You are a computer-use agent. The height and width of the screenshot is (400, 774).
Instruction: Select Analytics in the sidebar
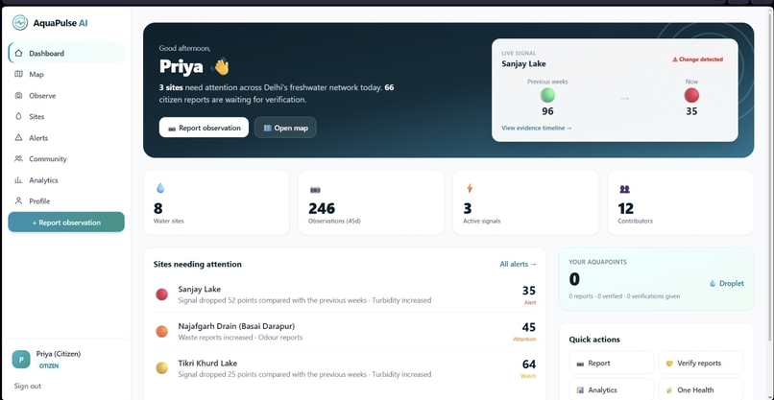click(66, 180)
